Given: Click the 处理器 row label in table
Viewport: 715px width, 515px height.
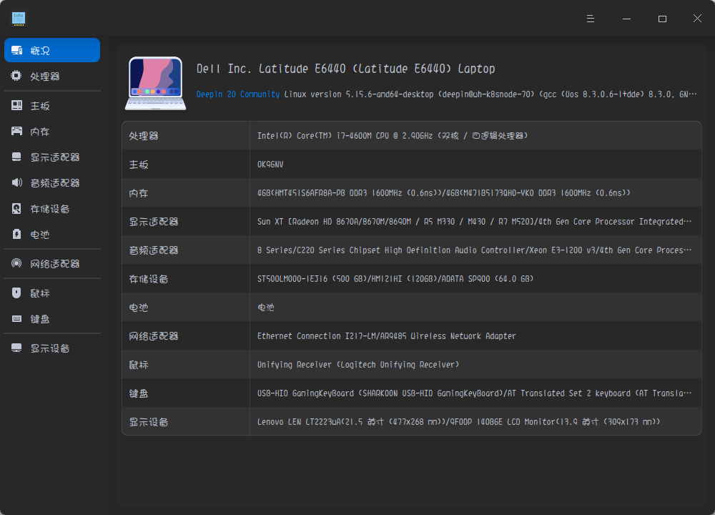Looking at the screenshot, I should (x=144, y=135).
